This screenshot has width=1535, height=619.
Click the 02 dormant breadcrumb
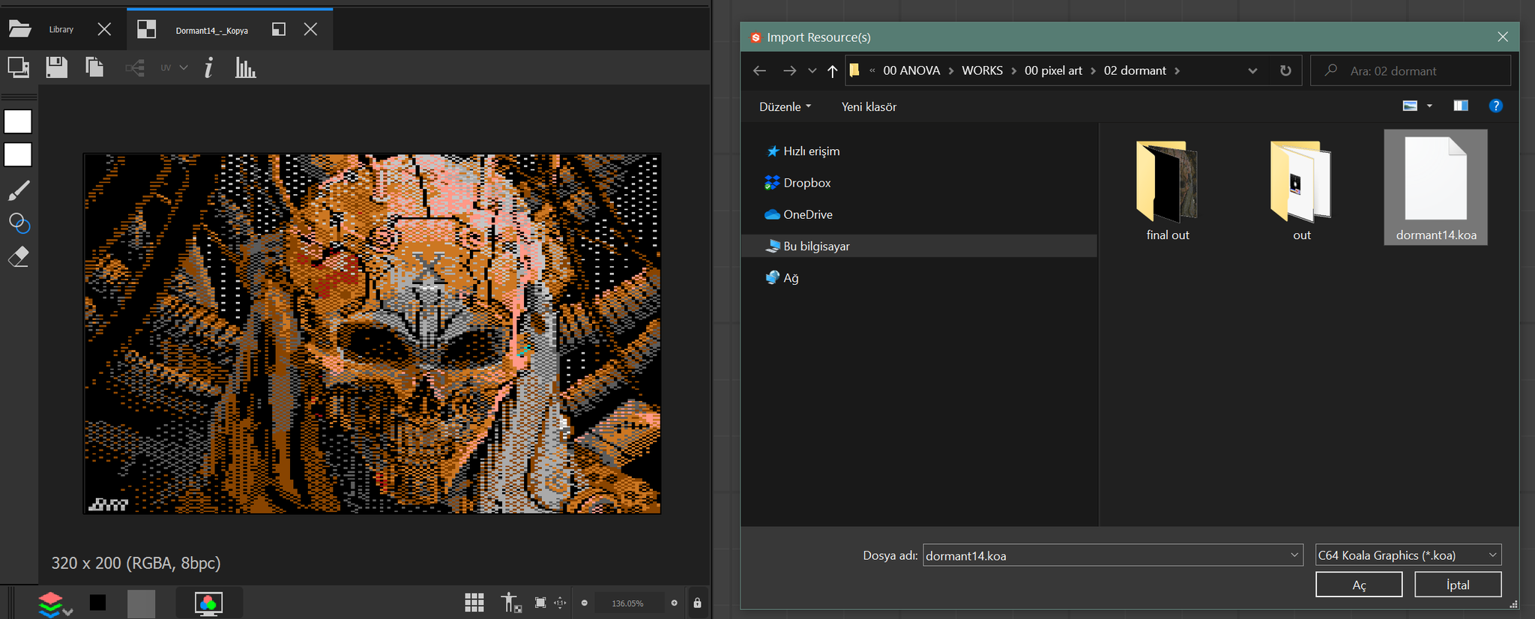(x=1135, y=70)
